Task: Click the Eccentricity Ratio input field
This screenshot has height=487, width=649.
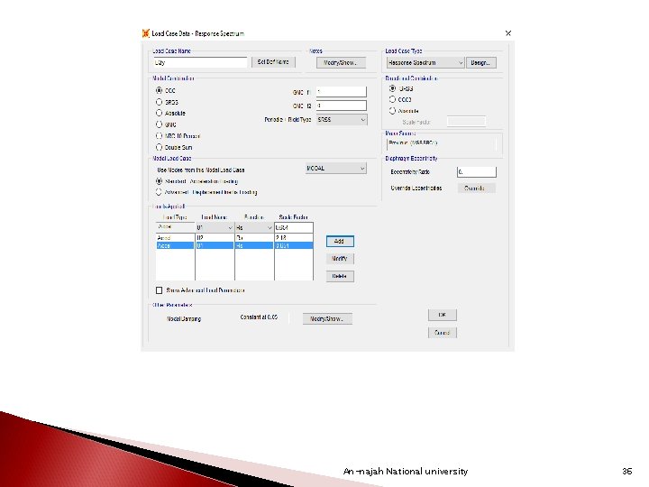Action: pos(477,172)
